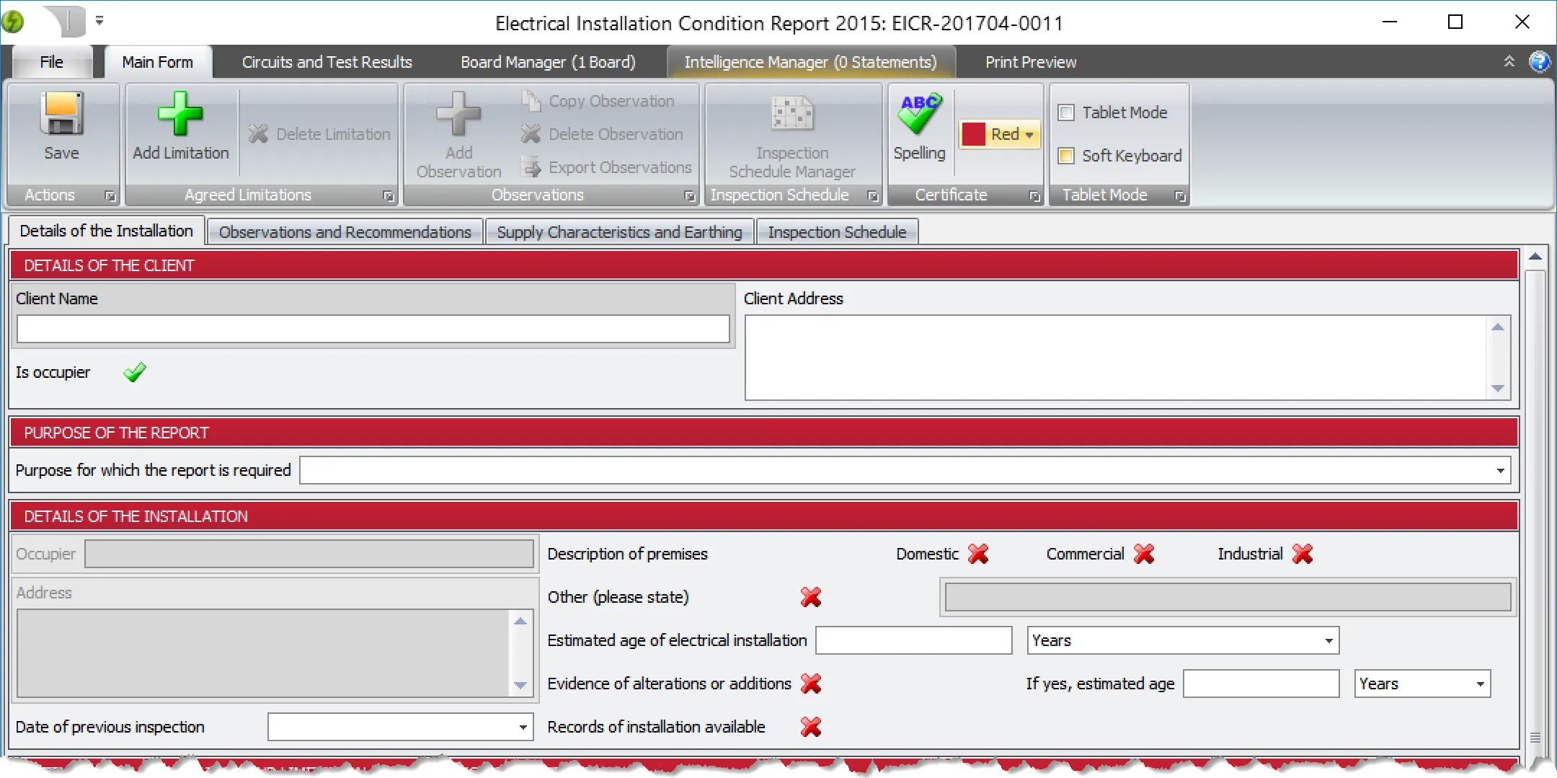Enable the Soft Keyboard checkbox
1557x778 pixels.
[x=1066, y=156]
